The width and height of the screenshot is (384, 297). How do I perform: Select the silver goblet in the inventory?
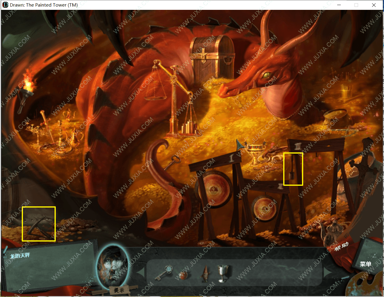[x=222, y=273]
